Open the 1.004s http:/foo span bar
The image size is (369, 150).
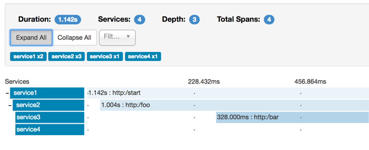(x=234, y=105)
